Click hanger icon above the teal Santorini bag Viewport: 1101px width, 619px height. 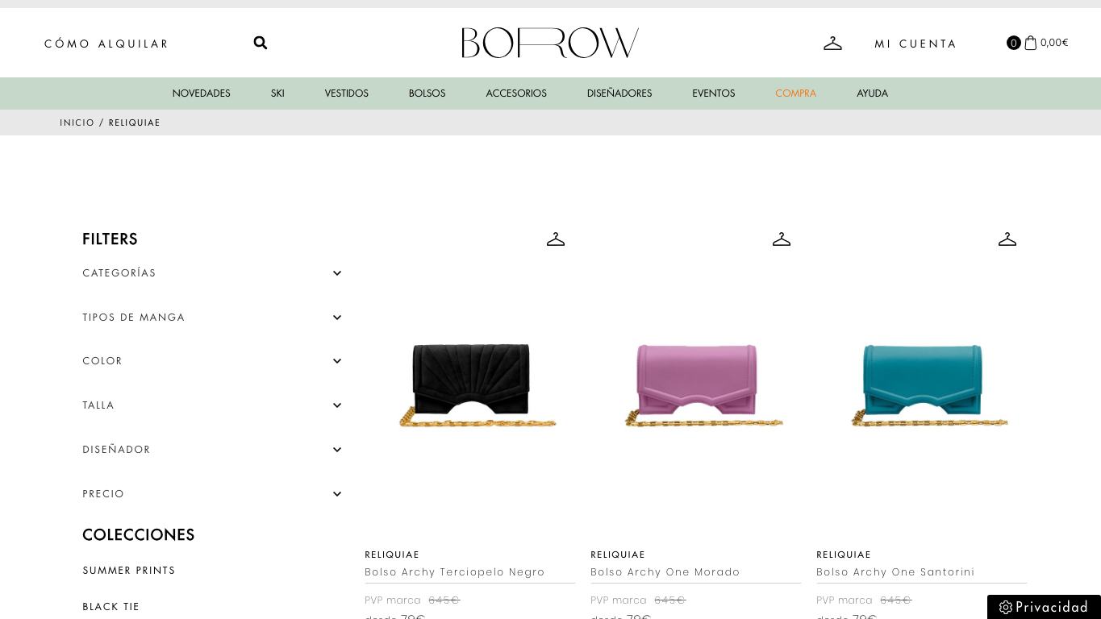(x=1007, y=239)
